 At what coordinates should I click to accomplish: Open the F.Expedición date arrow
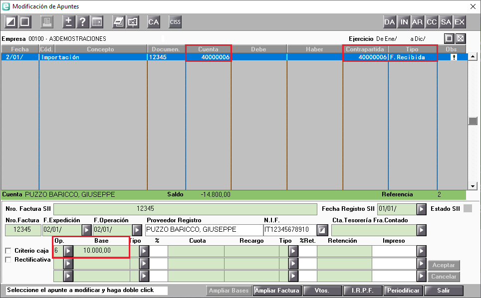tap(86, 230)
